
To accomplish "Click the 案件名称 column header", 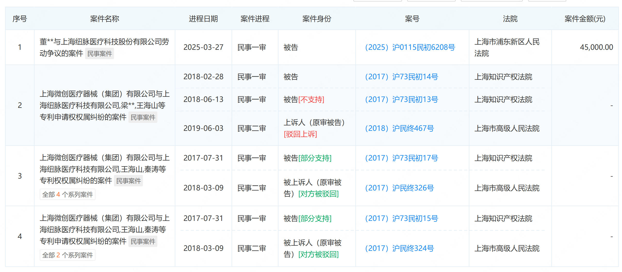I will (104, 19).
